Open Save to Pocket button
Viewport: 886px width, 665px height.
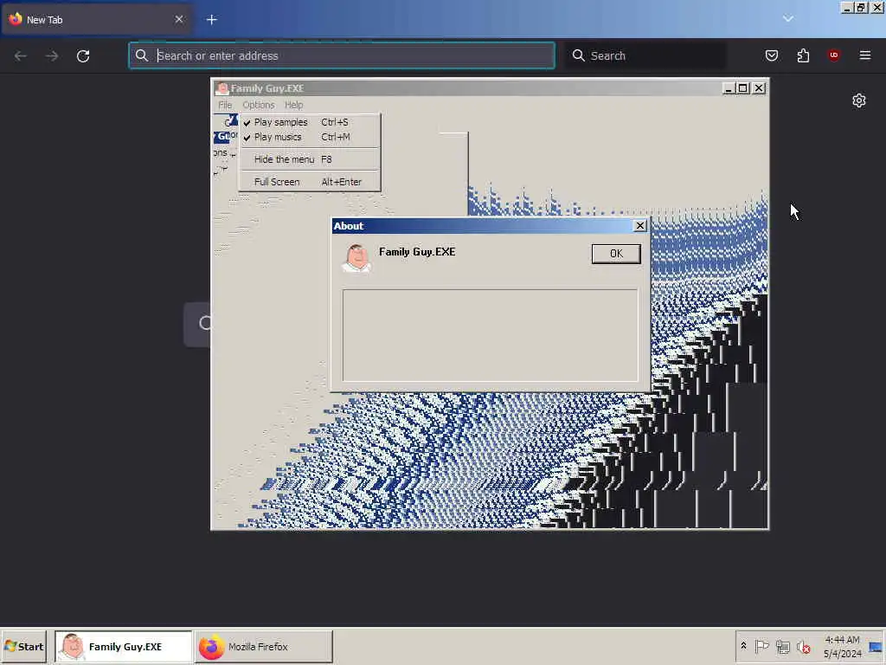(771, 55)
